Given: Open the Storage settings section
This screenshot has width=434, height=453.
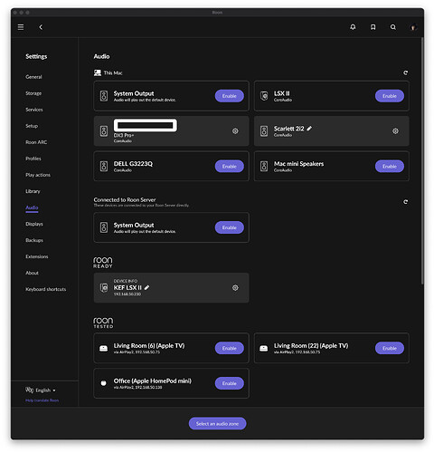Looking at the screenshot, I should coord(33,93).
